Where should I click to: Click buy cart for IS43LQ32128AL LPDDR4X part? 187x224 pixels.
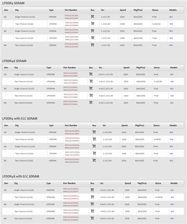click(91, 95)
